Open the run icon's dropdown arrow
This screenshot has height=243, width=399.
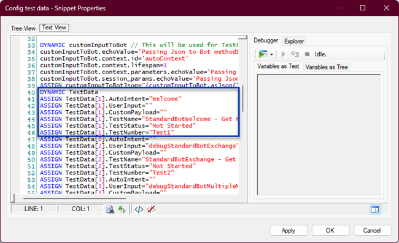(271, 54)
